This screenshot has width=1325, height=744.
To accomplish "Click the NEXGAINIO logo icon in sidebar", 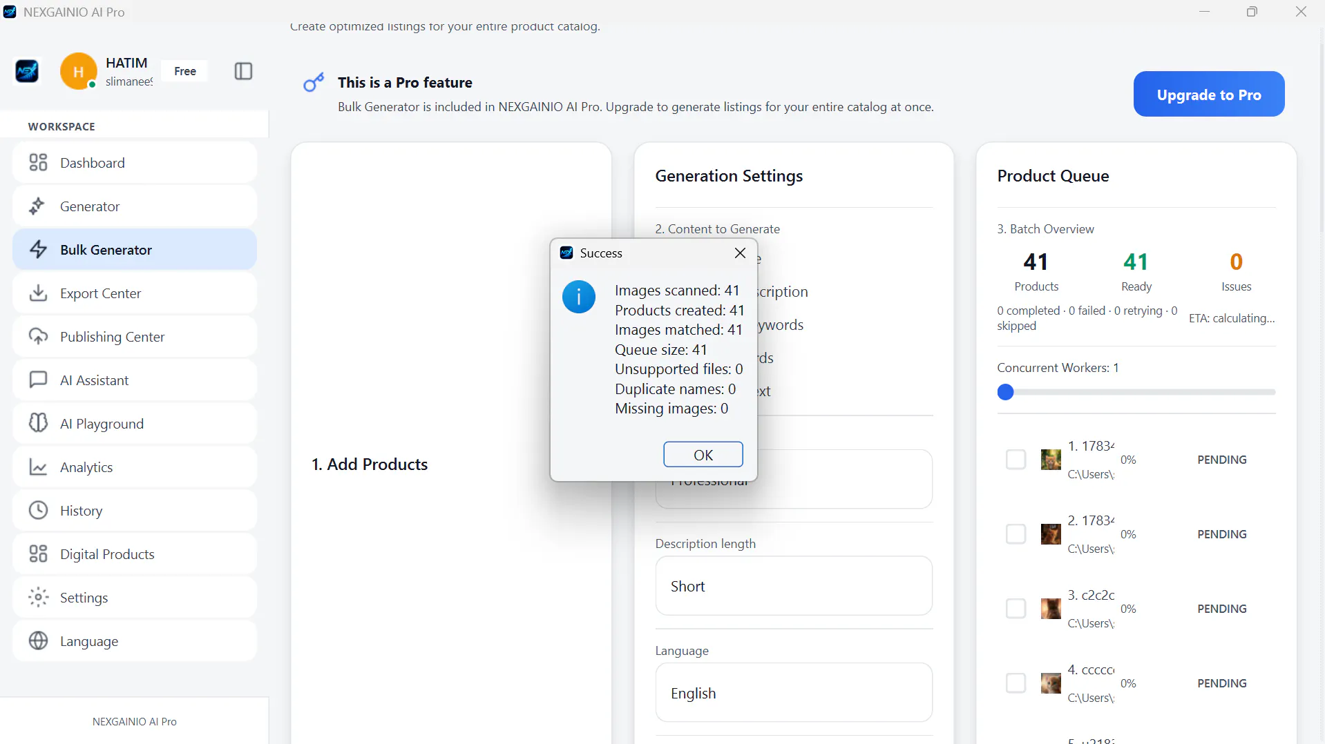I will 27,71.
